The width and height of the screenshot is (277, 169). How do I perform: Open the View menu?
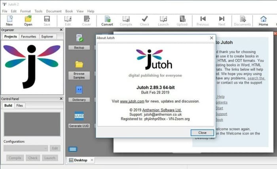(80, 11)
